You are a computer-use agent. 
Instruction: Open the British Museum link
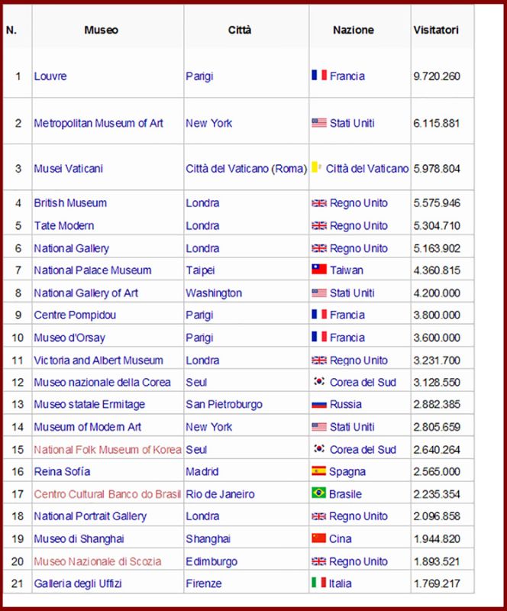point(70,203)
